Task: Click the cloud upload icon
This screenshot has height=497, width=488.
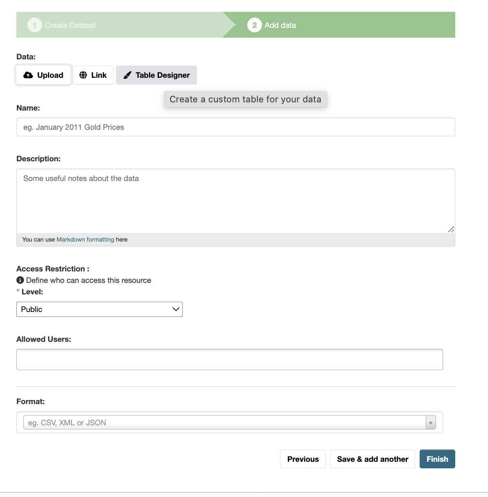Action: [x=28, y=75]
